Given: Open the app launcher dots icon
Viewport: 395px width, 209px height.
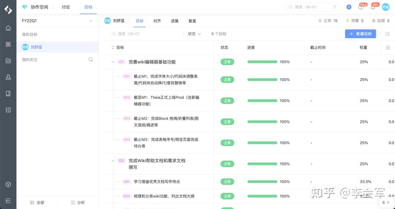Looking at the screenshot, I should click(8, 110).
